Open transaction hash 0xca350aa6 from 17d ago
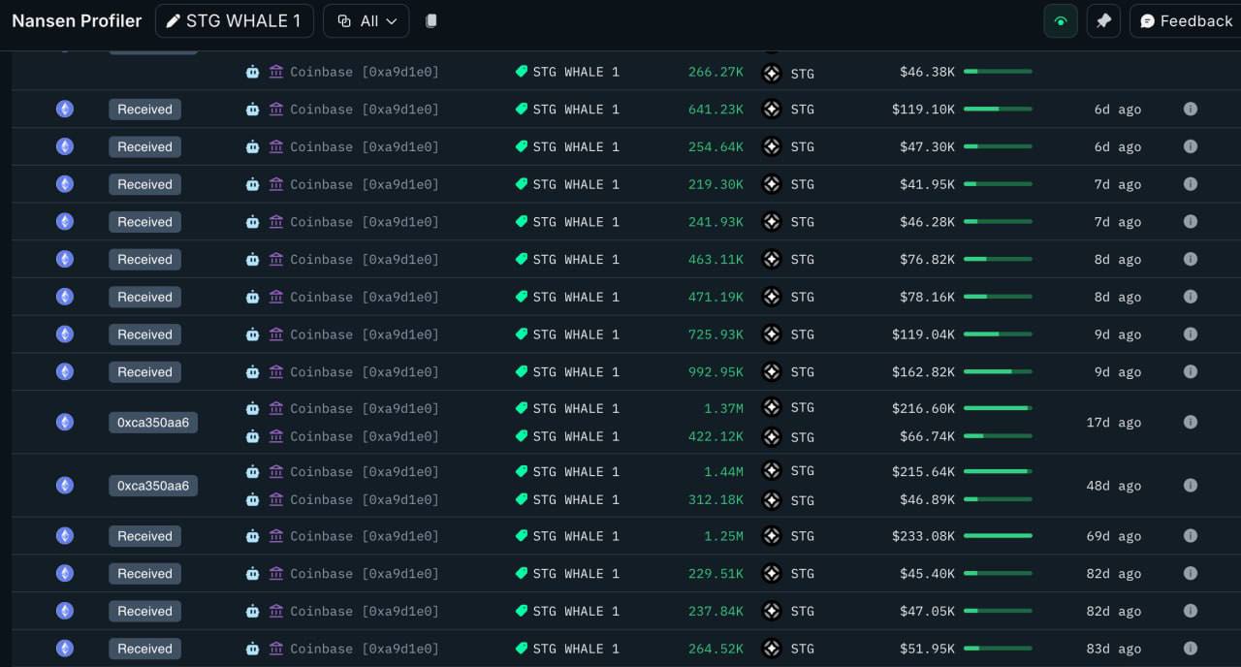 pyautogui.click(x=153, y=422)
